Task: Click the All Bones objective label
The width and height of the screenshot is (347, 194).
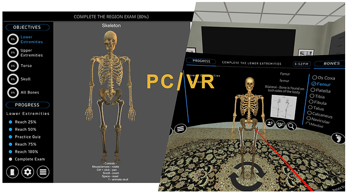Action: pos(30,92)
